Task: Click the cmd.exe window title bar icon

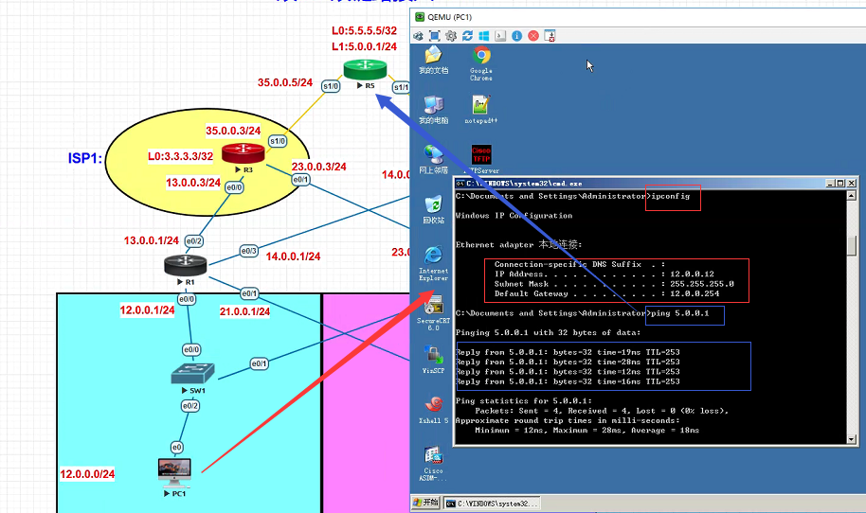Action: point(460,183)
